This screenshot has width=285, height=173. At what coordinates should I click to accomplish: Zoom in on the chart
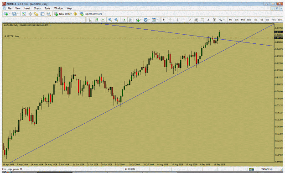pyautogui.click(x=110, y=20)
